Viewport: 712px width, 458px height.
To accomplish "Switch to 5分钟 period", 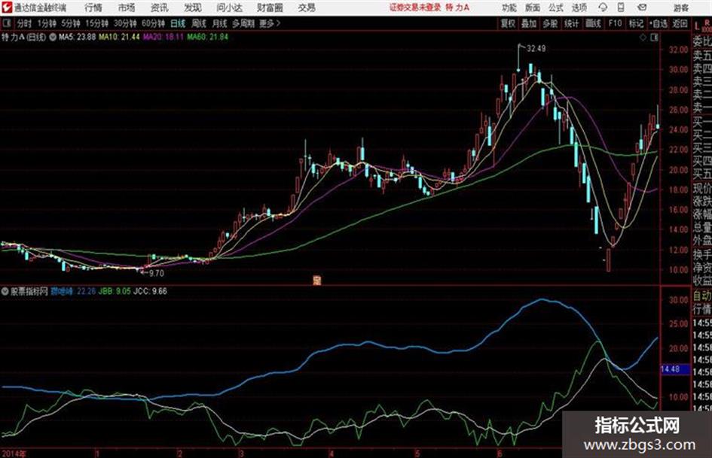I will pos(71,23).
